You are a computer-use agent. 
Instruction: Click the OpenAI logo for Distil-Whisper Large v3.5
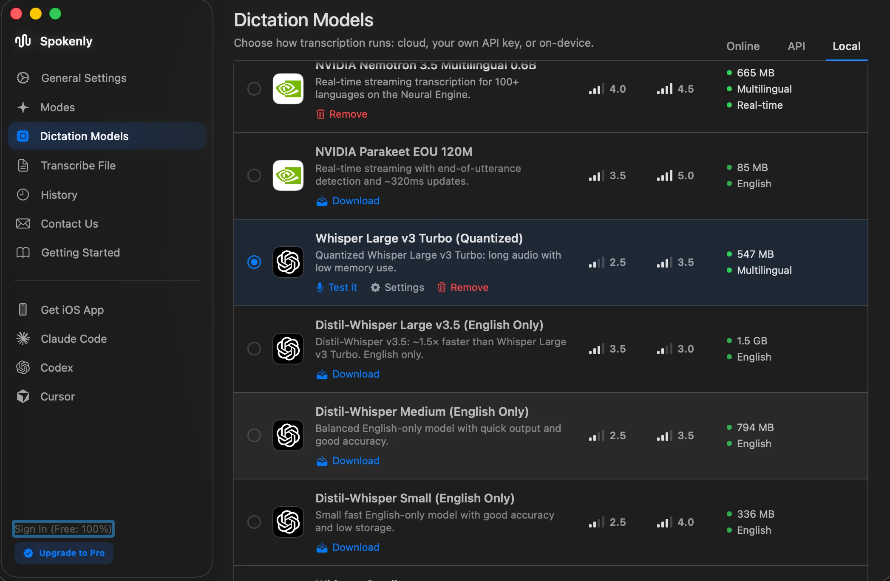tap(288, 349)
